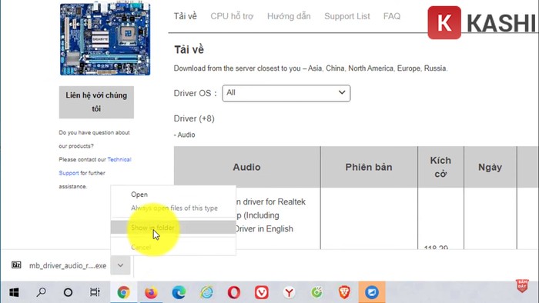
Task: Open Cortana circle icon
Action: [x=68, y=292]
